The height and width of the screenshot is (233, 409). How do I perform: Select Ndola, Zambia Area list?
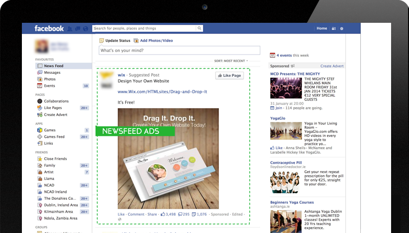61,218
